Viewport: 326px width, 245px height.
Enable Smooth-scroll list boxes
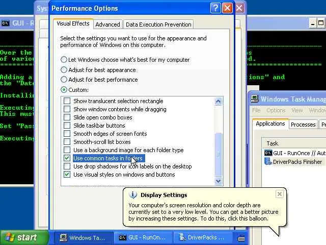pos(67,142)
